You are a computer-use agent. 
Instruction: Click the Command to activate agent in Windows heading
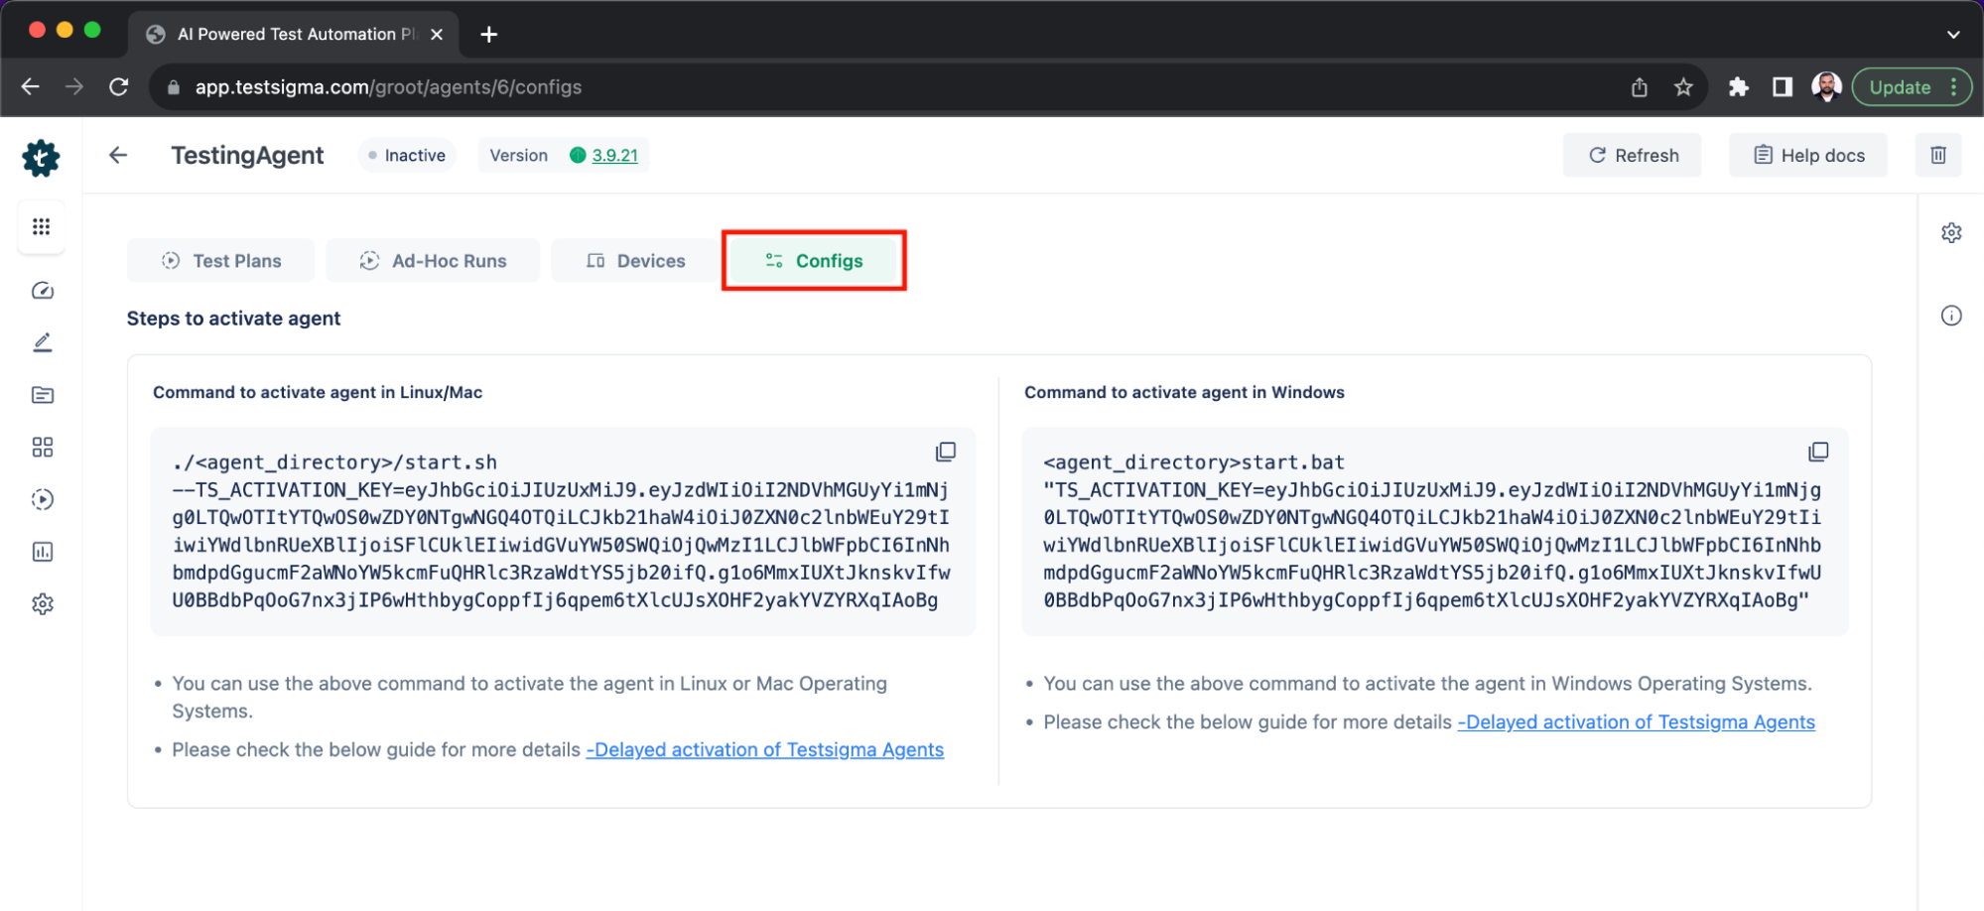tap(1184, 392)
